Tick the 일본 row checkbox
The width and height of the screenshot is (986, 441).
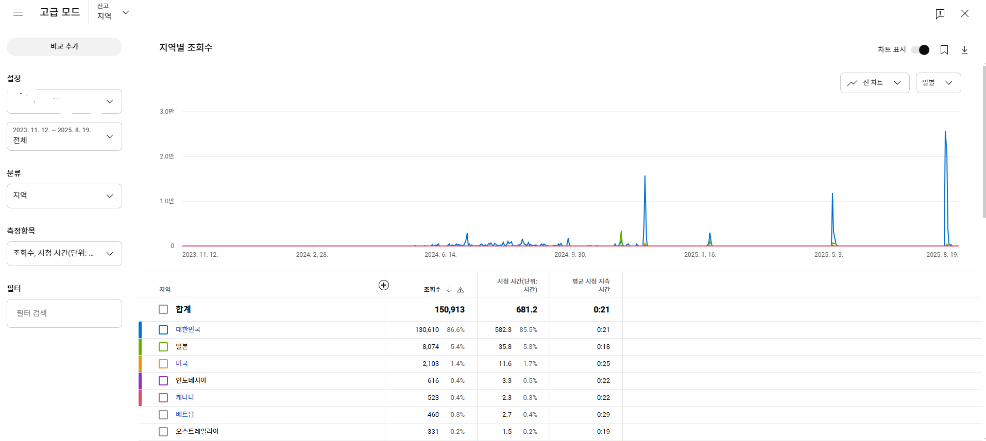pyautogui.click(x=163, y=347)
